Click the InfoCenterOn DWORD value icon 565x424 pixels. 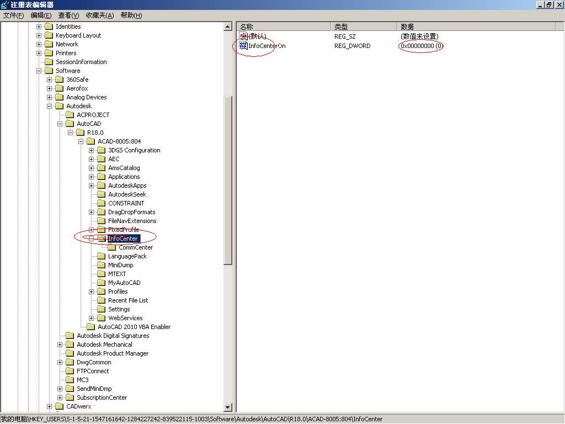pos(243,46)
